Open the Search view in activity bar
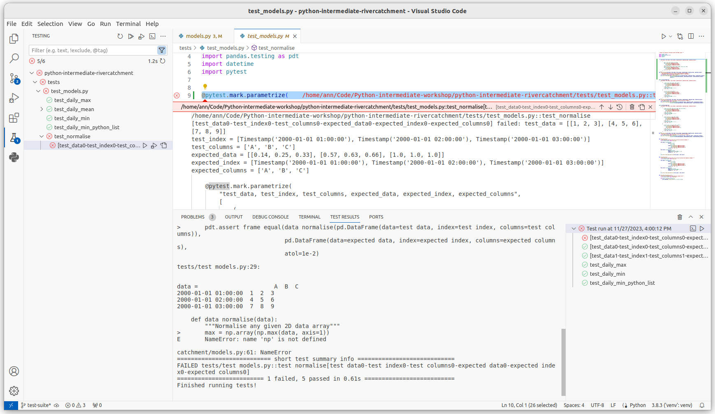Screen dimensions: 715x414 (x=14, y=58)
